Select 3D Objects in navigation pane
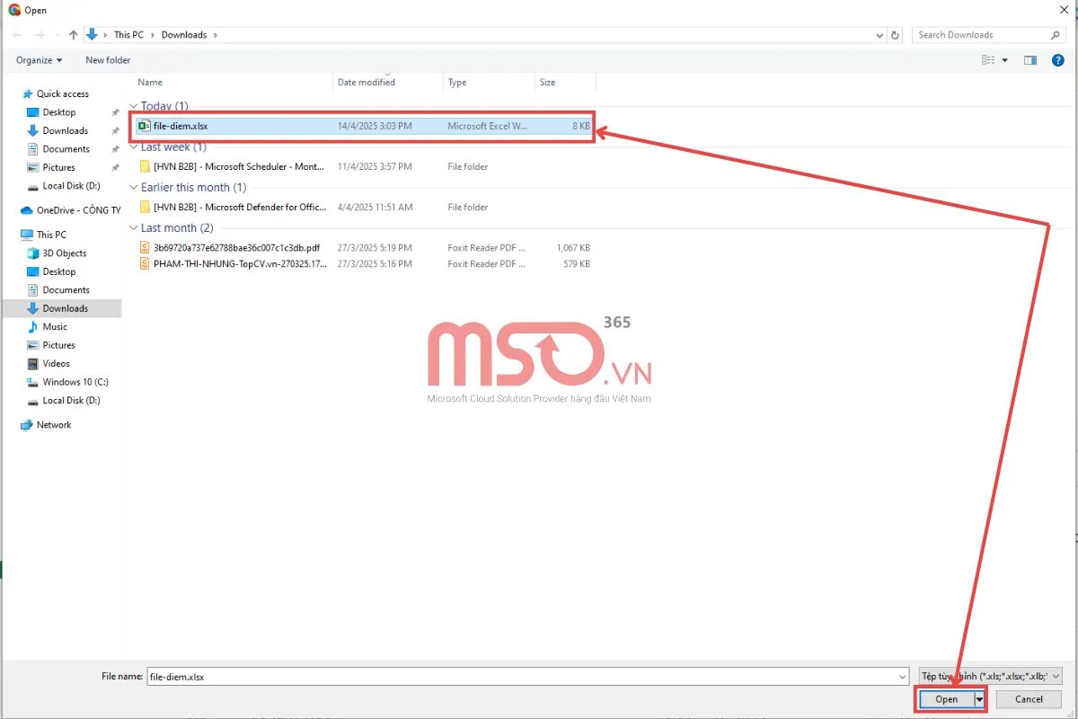The height and width of the screenshot is (719, 1078). (x=64, y=253)
